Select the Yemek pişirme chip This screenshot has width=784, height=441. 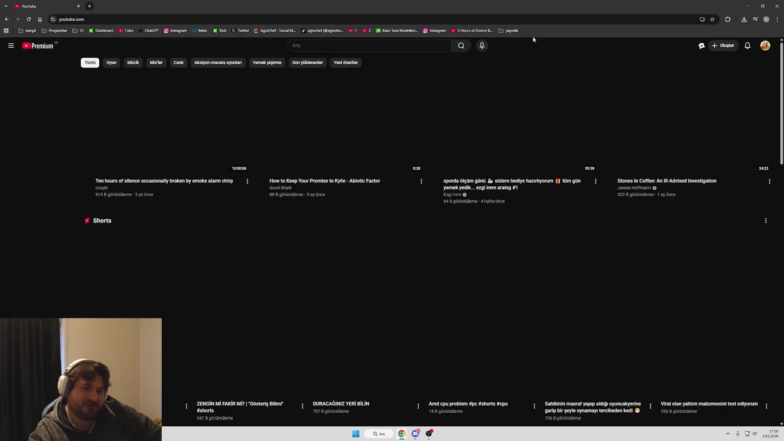pyautogui.click(x=267, y=62)
